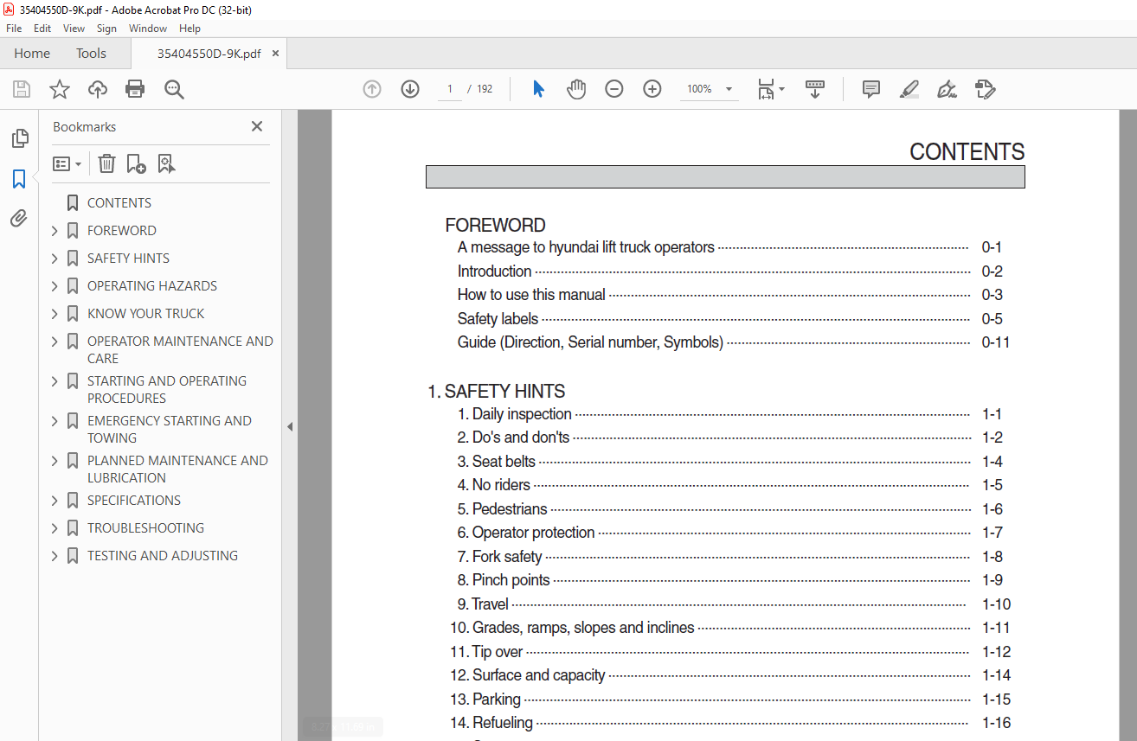Open the fit page options icon
Image resolution: width=1137 pixels, height=741 pixels.
[x=770, y=89]
